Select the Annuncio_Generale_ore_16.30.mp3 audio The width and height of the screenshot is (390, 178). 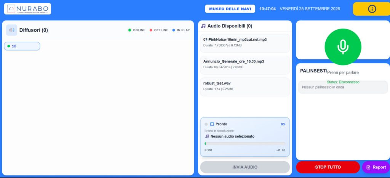[x=245, y=65]
